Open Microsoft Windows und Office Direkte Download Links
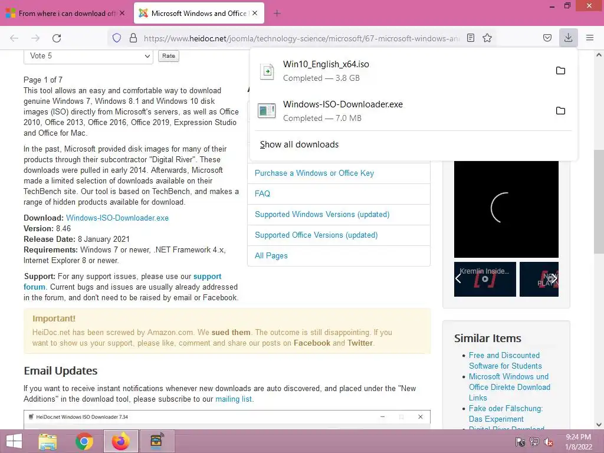The image size is (604, 453). coord(509,387)
